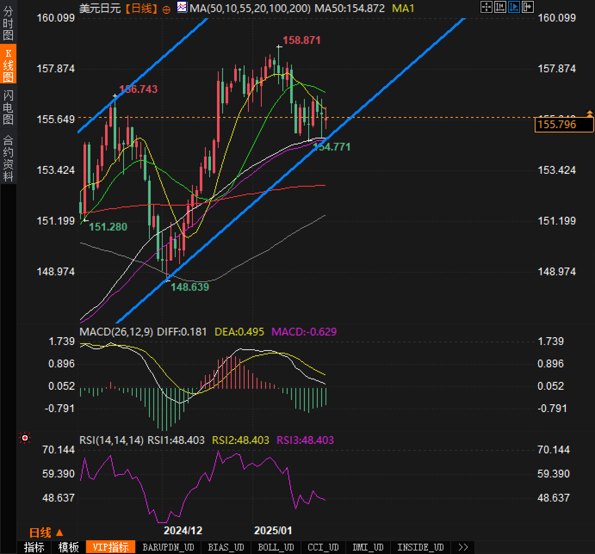Click the MACD:-0.629 value
The width and height of the screenshot is (595, 554).
click(x=304, y=332)
